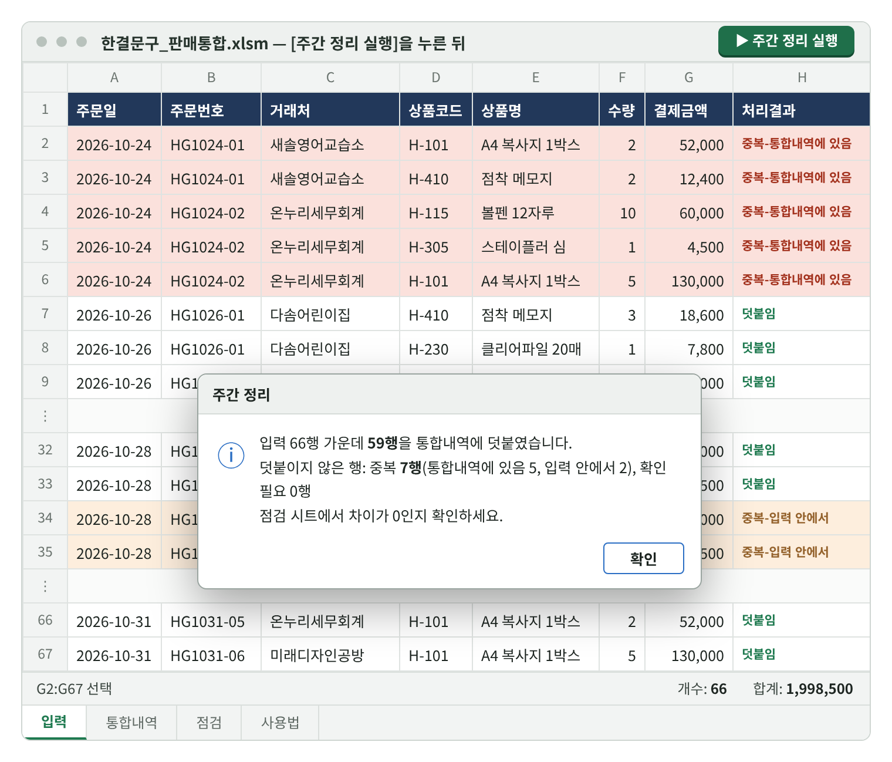
Task: Click the 18,600 amount cell
Action: [x=689, y=314]
